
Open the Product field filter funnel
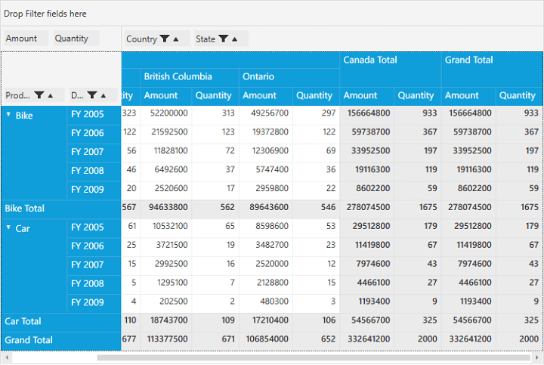(x=38, y=96)
